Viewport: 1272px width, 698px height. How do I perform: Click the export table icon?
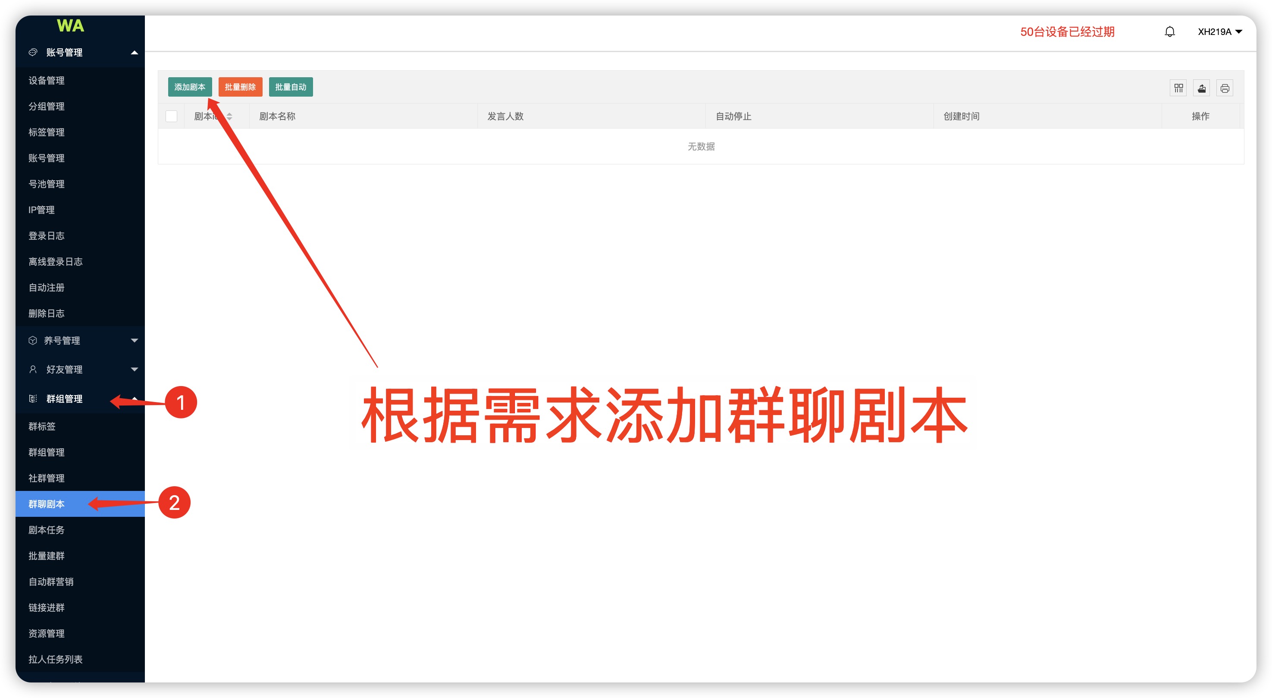click(1201, 88)
